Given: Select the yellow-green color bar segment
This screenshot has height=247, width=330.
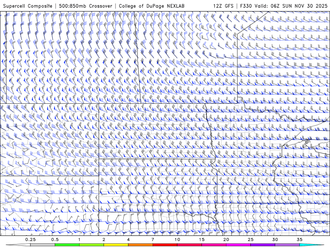Looking at the screenshot, I should coord(92,245).
